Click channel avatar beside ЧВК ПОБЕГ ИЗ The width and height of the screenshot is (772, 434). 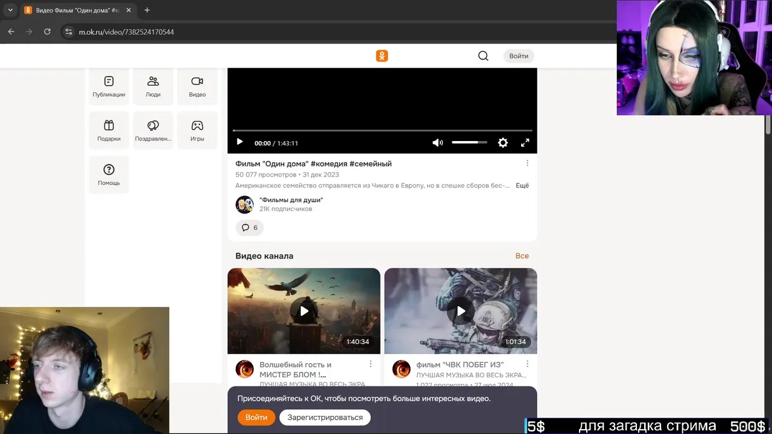[401, 369]
